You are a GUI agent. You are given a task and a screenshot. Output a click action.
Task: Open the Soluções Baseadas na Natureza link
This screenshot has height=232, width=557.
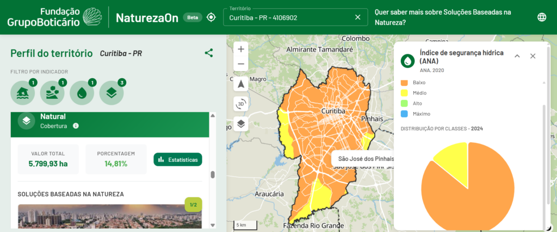point(443,17)
